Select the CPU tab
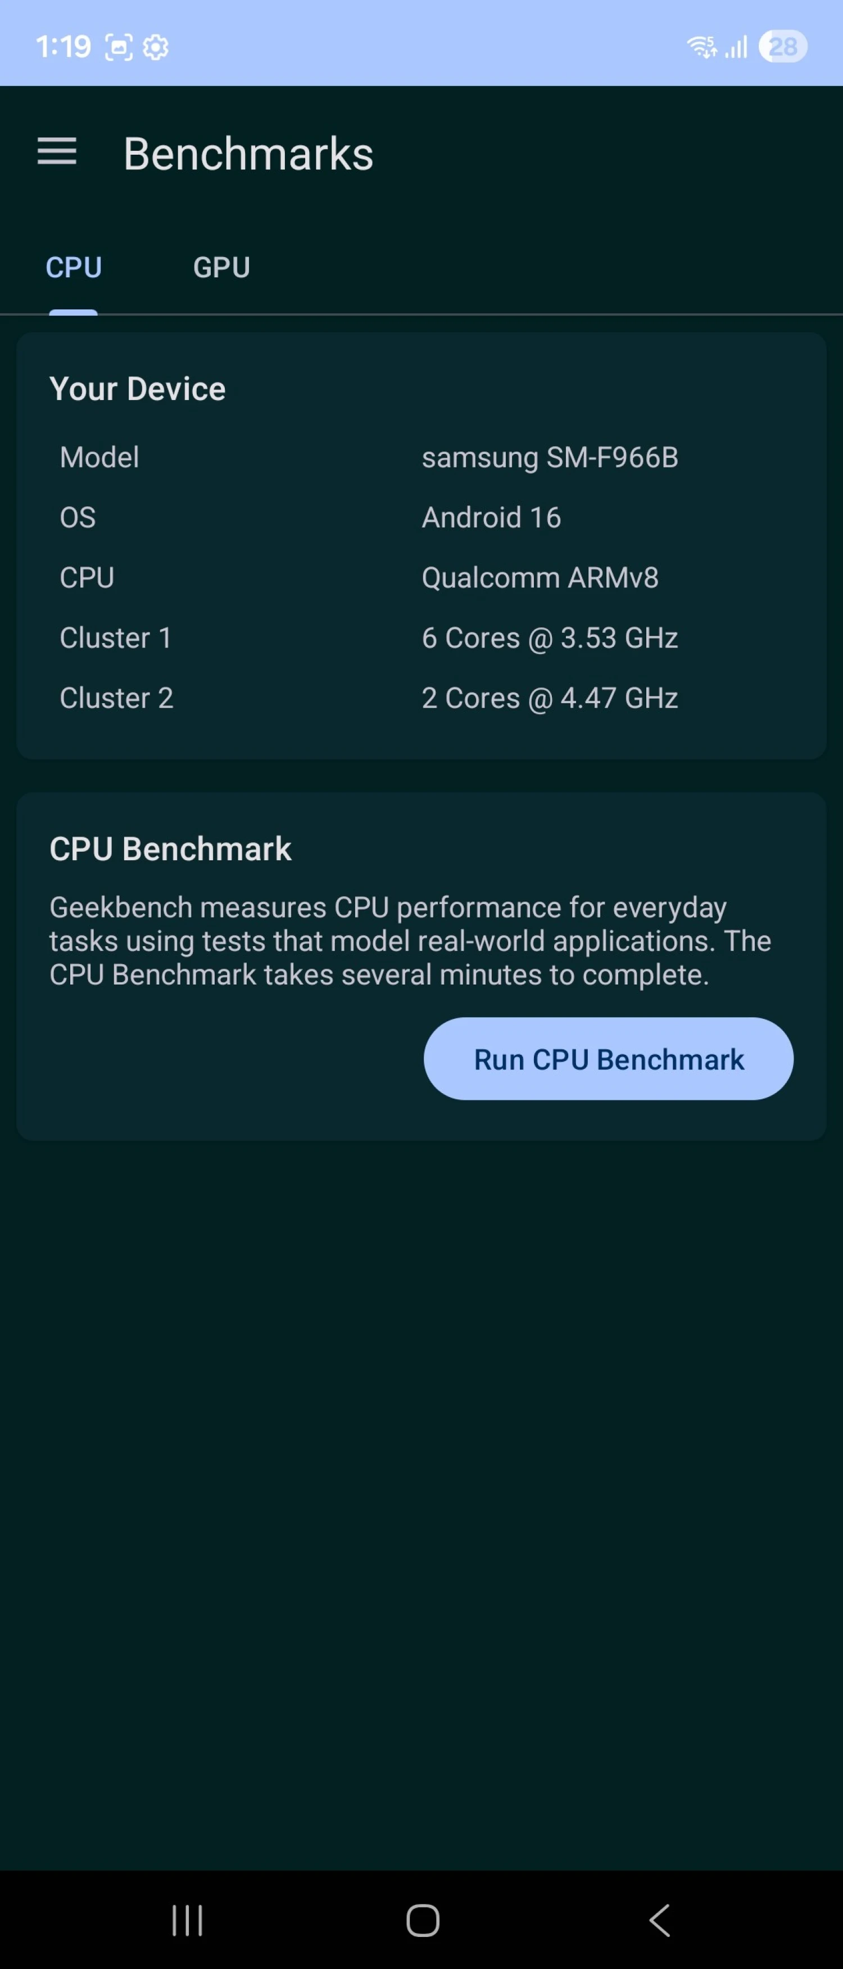 click(73, 268)
